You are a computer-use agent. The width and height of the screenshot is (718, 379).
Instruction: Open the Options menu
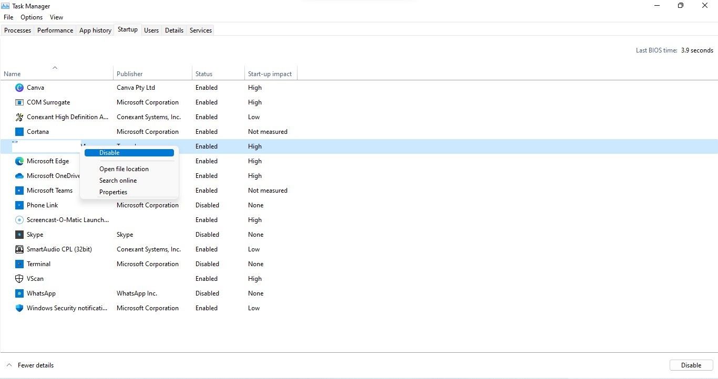pyautogui.click(x=32, y=17)
